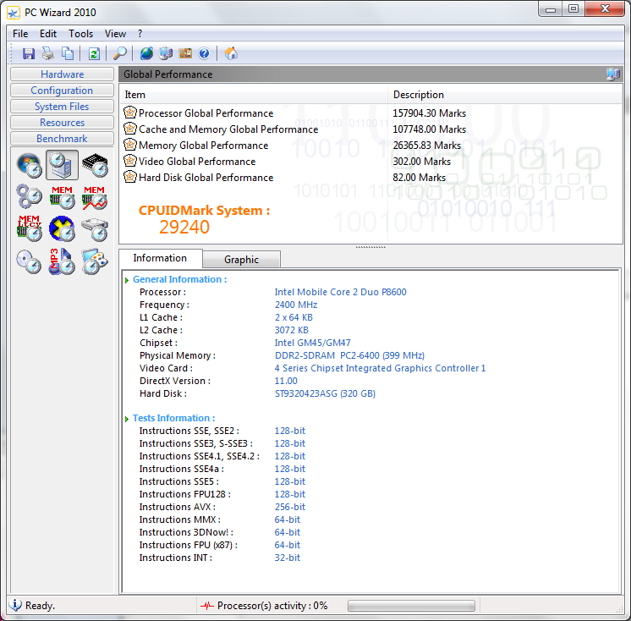The height and width of the screenshot is (621, 631).
Task: Click the PC Wizard title bar logo icon
Action: pos(14,13)
